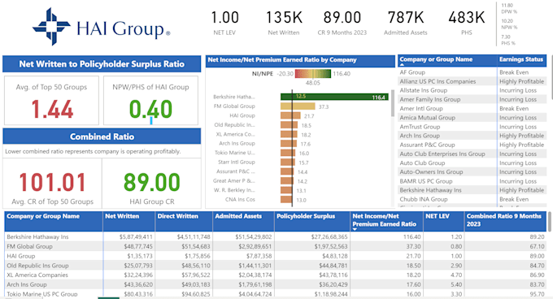Select HAI Group row in table
The image size is (553, 299).
pyautogui.click(x=276, y=256)
